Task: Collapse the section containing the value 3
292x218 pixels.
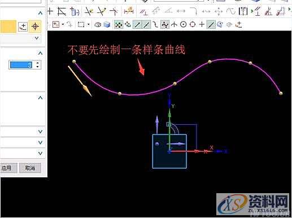Action: pos(40,53)
